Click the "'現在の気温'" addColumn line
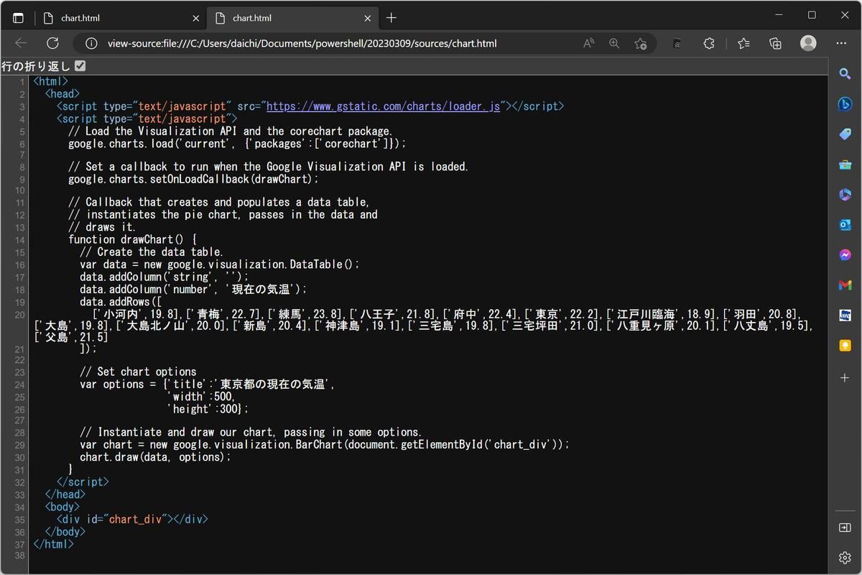Image resolution: width=862 pixels, height=575 pixels. [193, 288]
